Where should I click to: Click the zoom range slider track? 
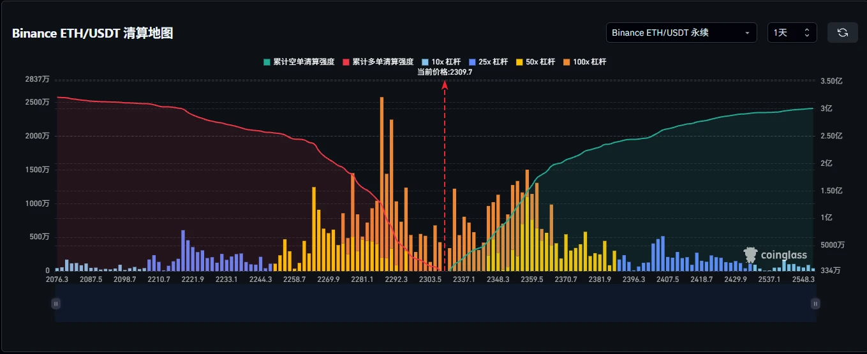pos(435,304)
